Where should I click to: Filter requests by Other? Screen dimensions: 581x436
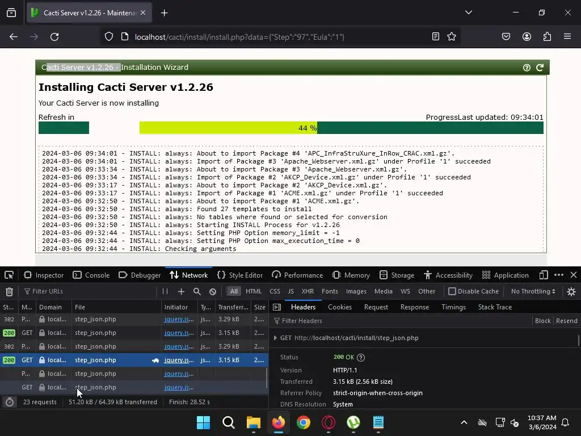click(x=427, y=291)
